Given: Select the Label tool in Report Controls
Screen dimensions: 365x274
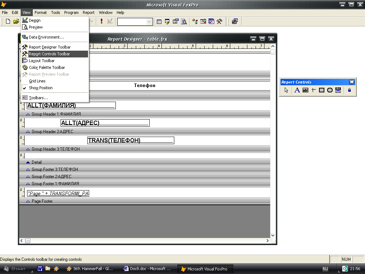Looking at the screenshot, I should 297,90.
